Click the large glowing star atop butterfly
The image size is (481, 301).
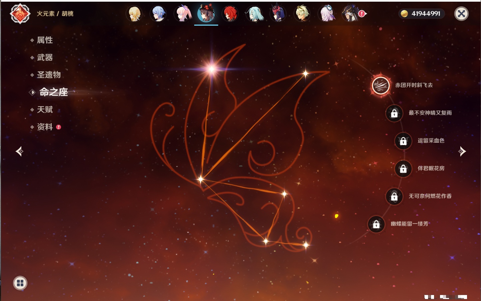[212, 69]
